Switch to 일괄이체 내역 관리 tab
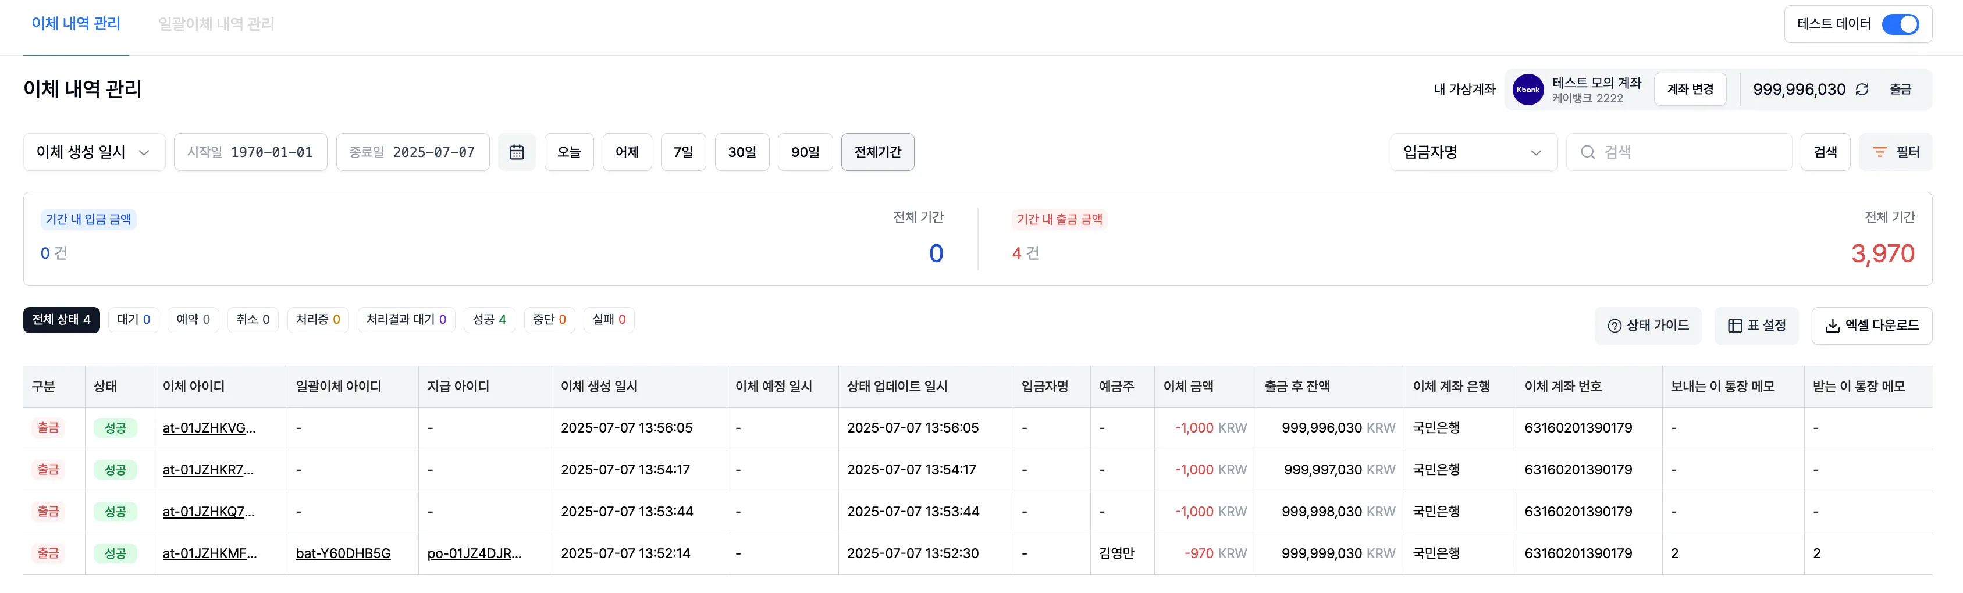1963x593 pixels. tap(216, 24)
